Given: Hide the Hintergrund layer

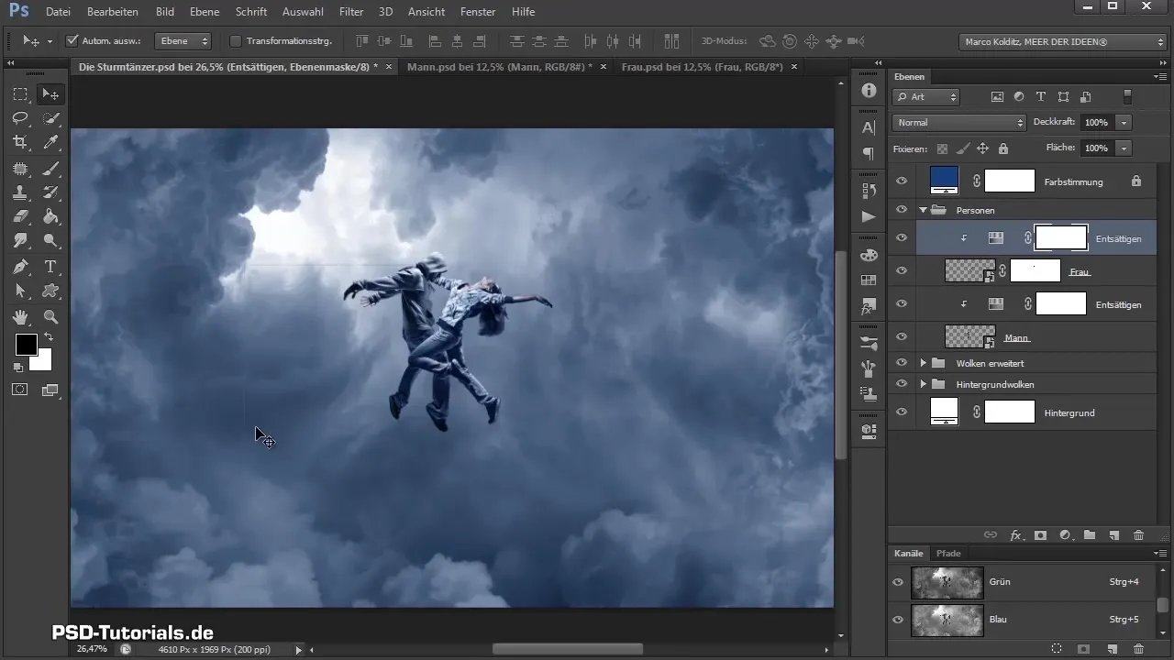Looking at the screenshot, I should click(902, 412).
